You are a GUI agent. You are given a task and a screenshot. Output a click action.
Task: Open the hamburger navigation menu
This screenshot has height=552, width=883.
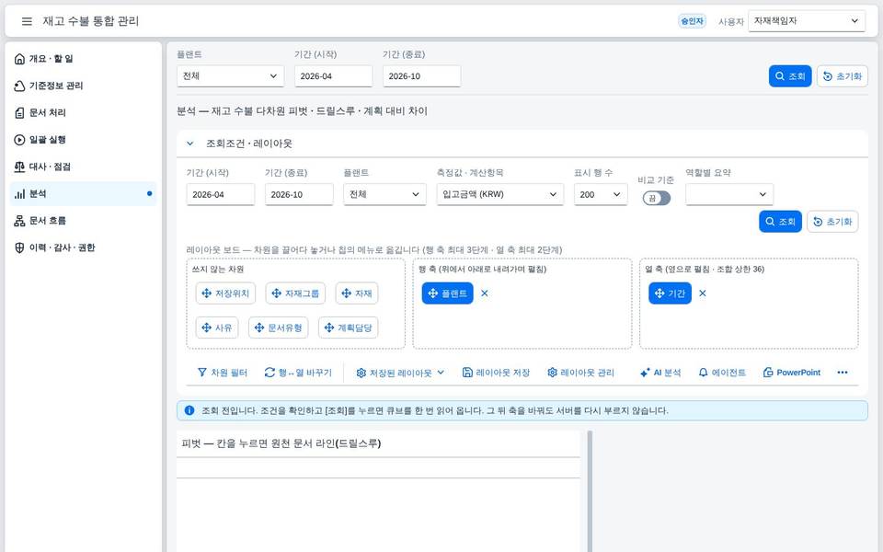(x=27, y=21)
